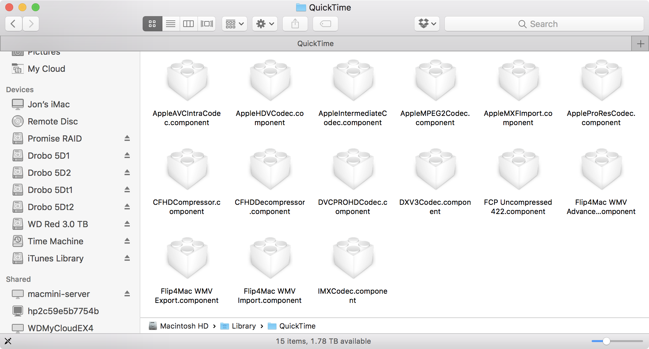Click Macintosh HD in path bar
The image size is (649, 349).
[179, 326]
